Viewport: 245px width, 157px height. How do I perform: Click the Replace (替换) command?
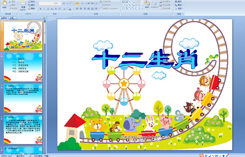point(179,5)
